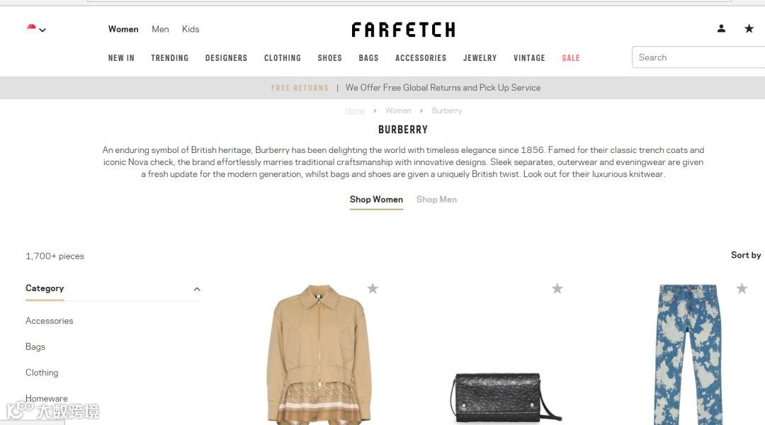This screenshot has width=765, height=425.
Task: Select the Kids section link
Action: (x=191, y=29)
